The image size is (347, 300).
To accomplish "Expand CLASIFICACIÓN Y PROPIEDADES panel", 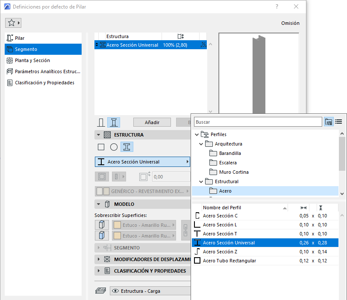I will [x=98, y=271].
